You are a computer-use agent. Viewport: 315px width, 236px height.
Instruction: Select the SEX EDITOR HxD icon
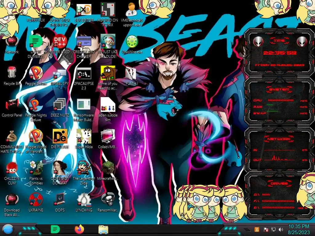pos(84,13)
